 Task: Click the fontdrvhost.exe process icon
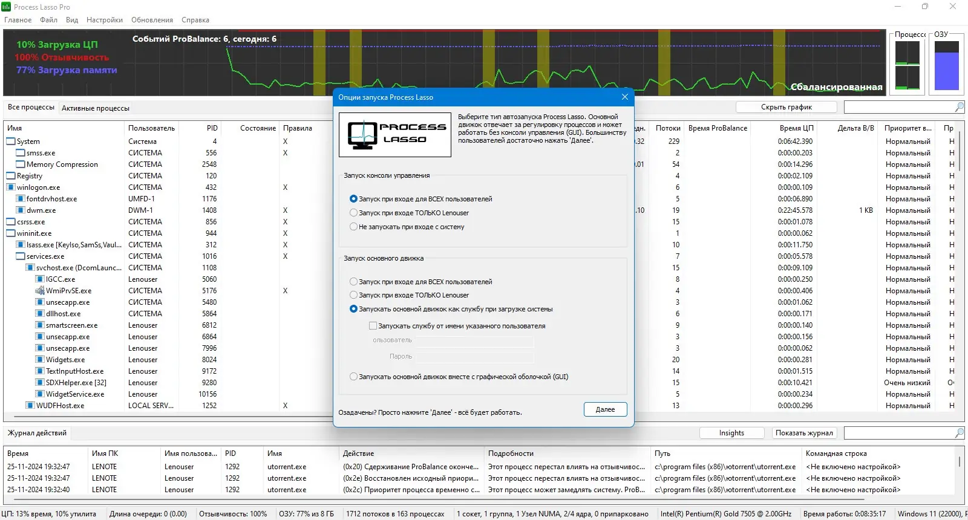[21, 199]
